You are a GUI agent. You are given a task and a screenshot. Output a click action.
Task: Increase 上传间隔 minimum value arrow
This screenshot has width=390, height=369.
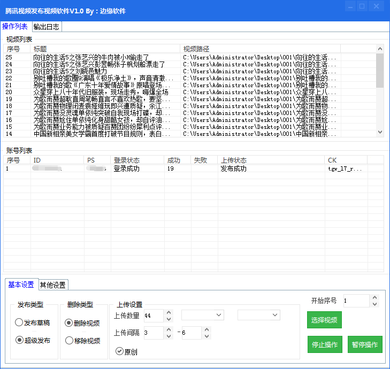tap(169, 329)
